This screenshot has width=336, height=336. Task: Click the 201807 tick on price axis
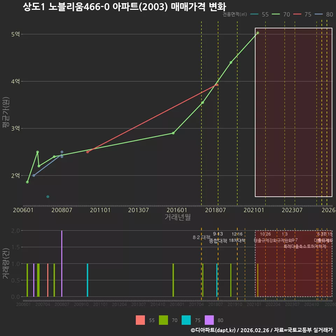215,210
